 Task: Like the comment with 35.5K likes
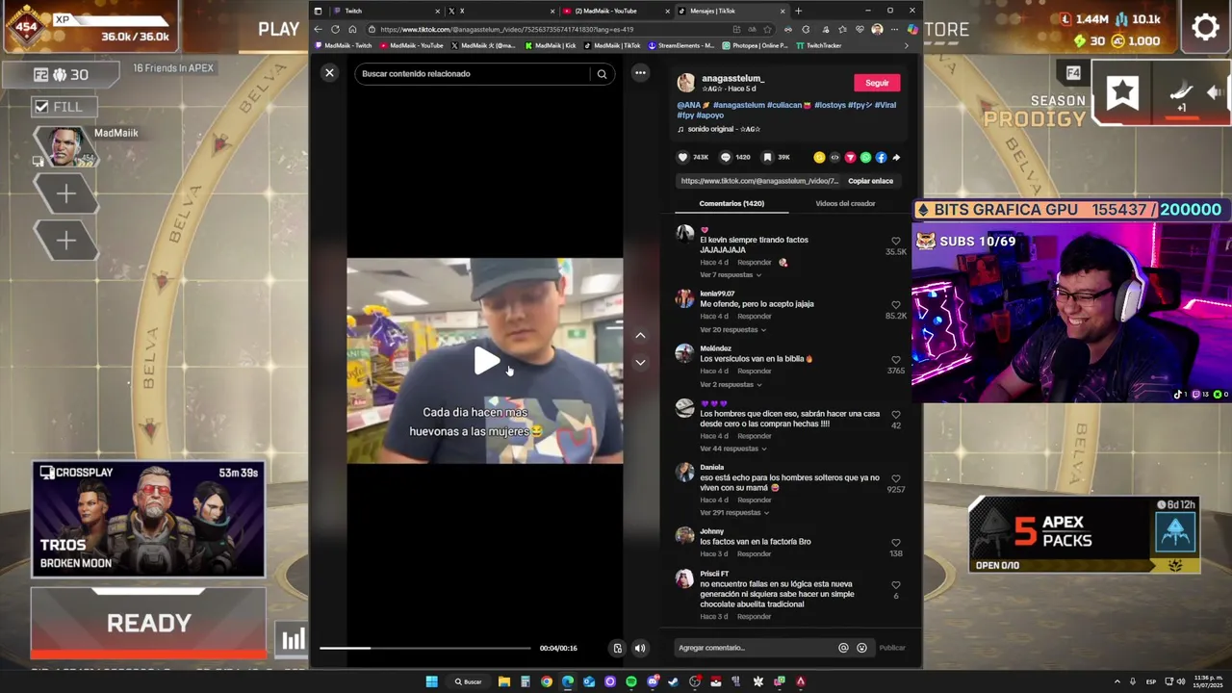pos(896,241)
